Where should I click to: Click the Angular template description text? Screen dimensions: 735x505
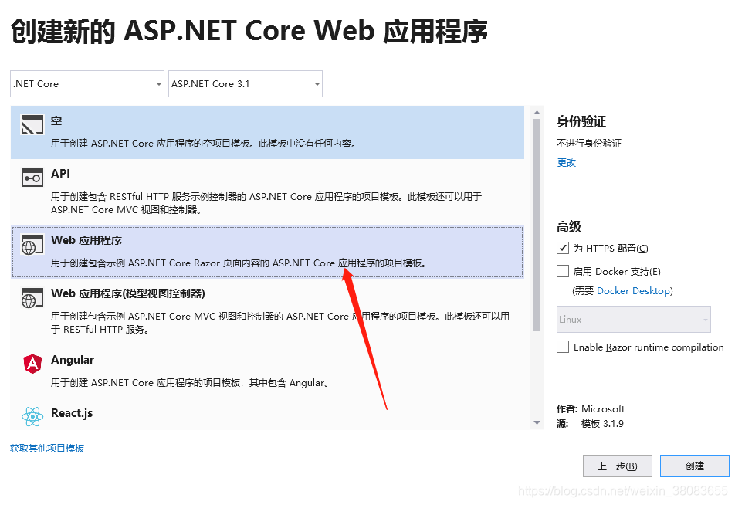pos(190,383)
